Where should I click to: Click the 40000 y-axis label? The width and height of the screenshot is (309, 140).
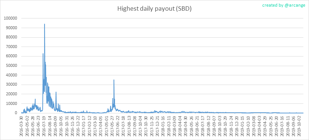click(x=11, y=75)
